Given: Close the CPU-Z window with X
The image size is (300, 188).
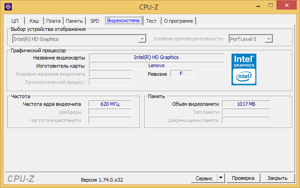Looking at the screenshot, I should [286, 5].
